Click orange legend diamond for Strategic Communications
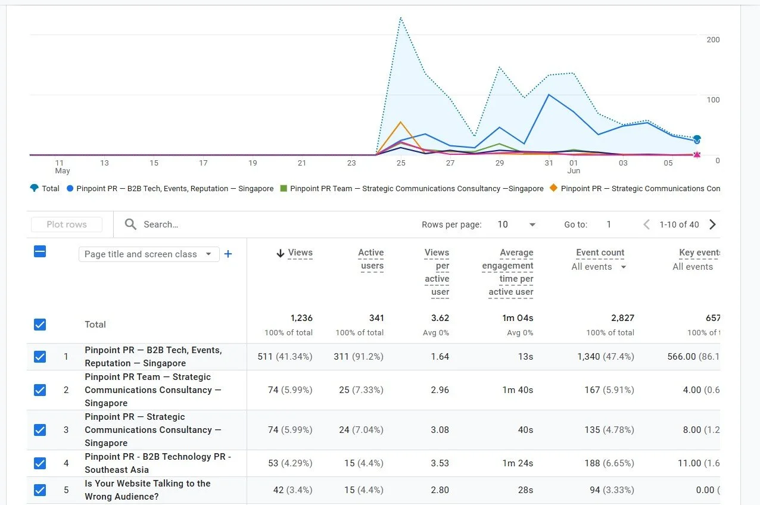760x505 pixels. [x=553, y=188]
